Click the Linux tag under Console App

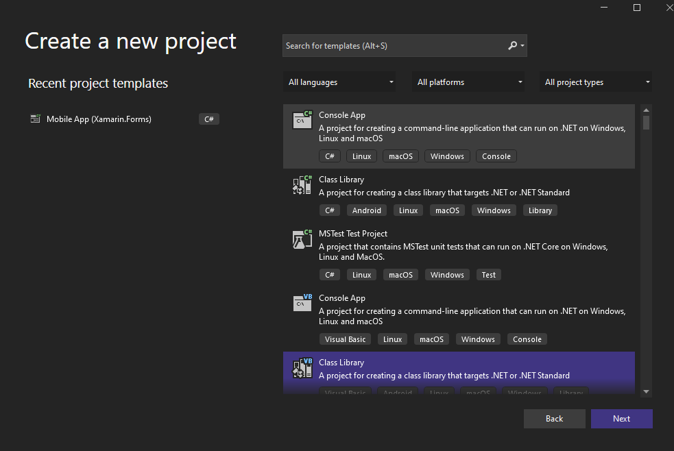[x=361, y=156]
